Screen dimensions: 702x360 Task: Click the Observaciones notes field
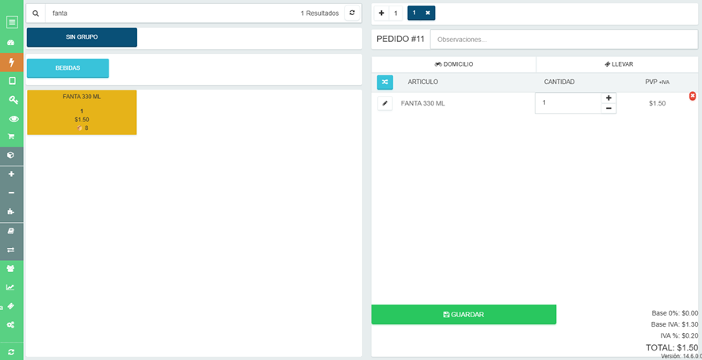[563, 40]
